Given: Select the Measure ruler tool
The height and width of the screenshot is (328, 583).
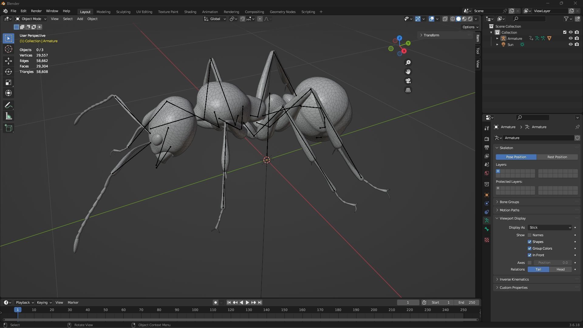Looking at the screenshot, I should click(9, 116).
